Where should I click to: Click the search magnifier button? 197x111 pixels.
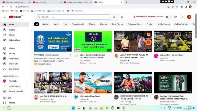click(114, 17)
